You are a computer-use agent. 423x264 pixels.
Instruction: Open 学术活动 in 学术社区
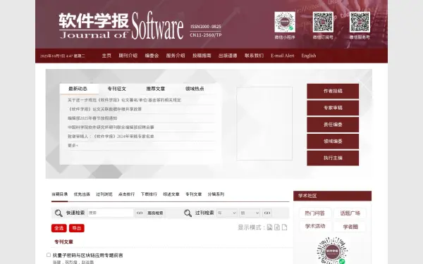click(x=314, y=226)
